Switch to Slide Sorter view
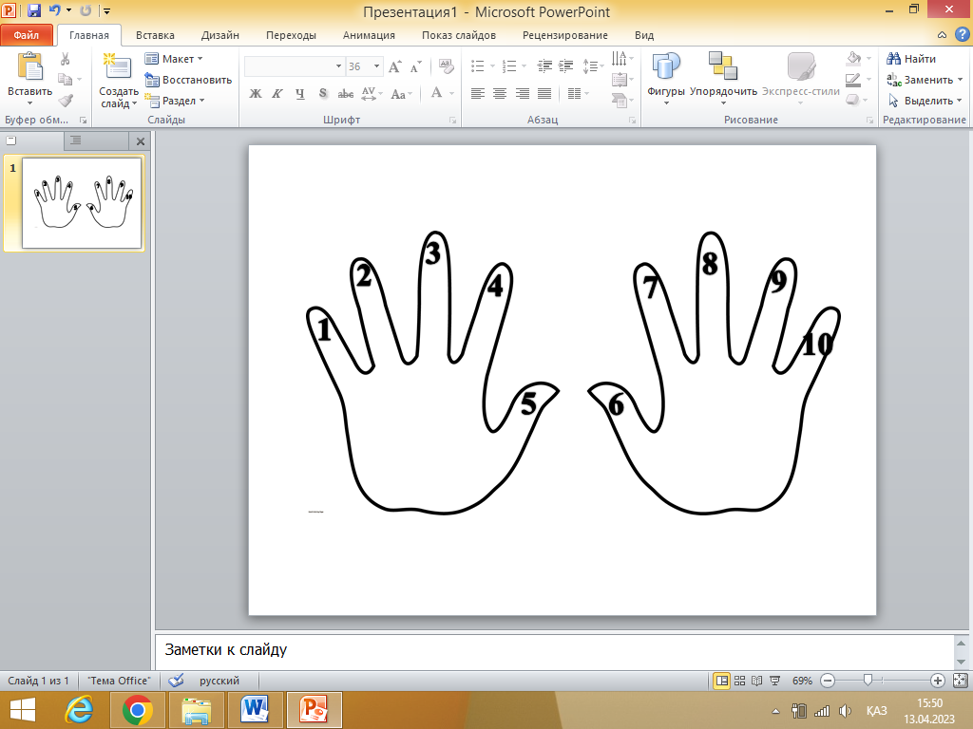 point(739,681)
